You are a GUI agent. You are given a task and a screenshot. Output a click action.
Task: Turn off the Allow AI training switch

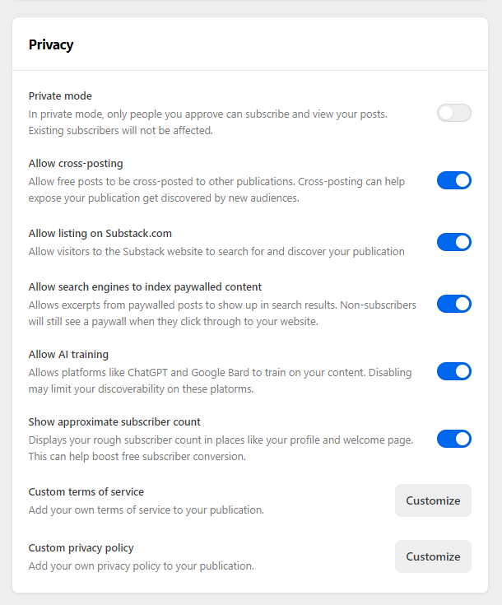(453, 371)
